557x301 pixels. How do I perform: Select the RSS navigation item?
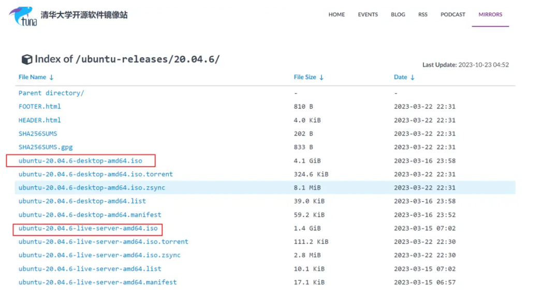pyautogui.click(x=423, y=14)
